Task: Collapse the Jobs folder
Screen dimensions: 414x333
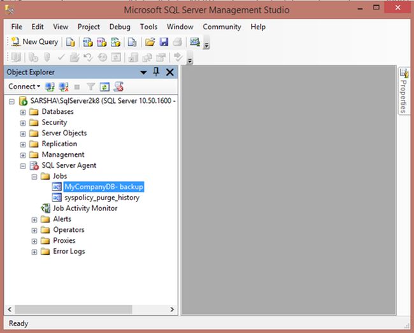Action: 34,177
